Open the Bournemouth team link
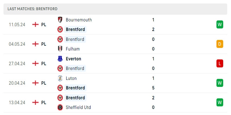Image resolution: width=231 pixels, height=115 pixels. (79, 20)
